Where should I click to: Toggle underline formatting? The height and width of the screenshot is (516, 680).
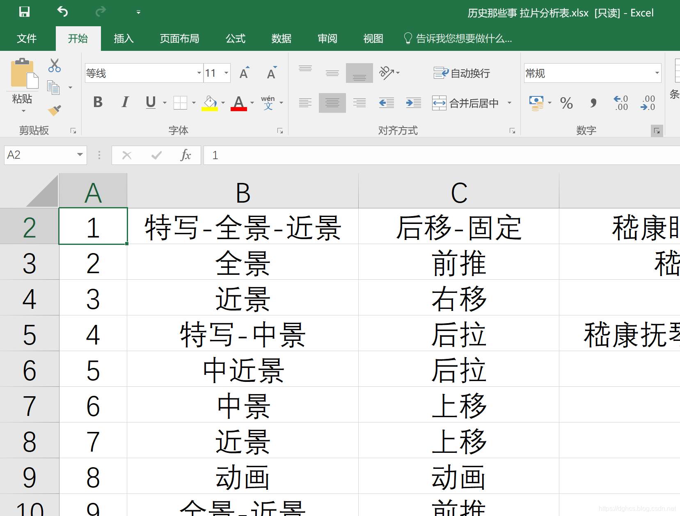click(x=151, y=102)
